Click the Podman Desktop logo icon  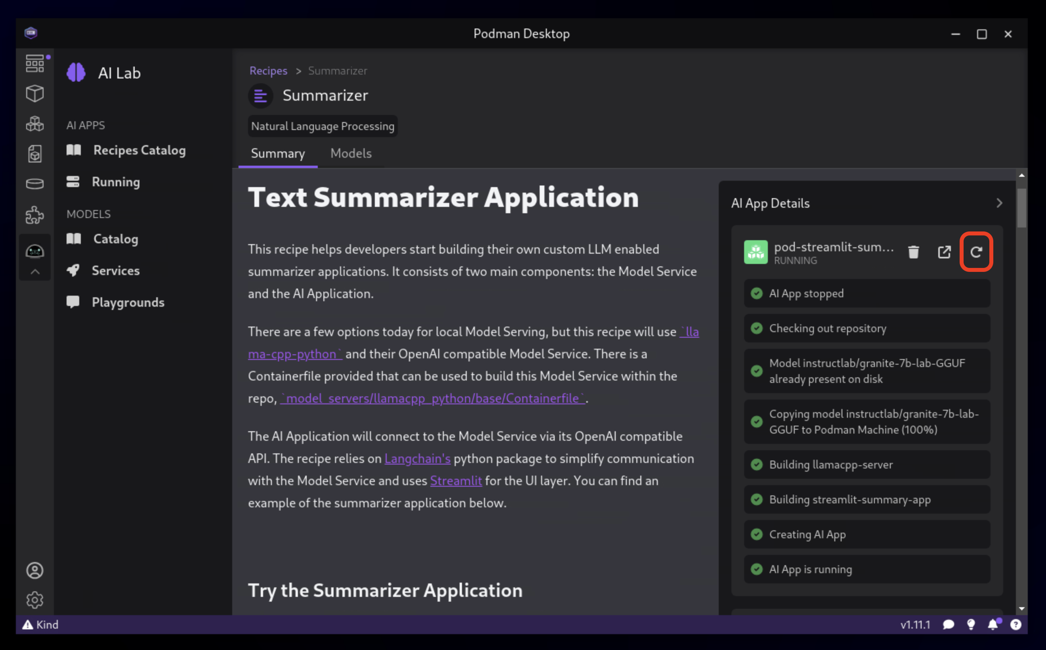pos(31,33)
